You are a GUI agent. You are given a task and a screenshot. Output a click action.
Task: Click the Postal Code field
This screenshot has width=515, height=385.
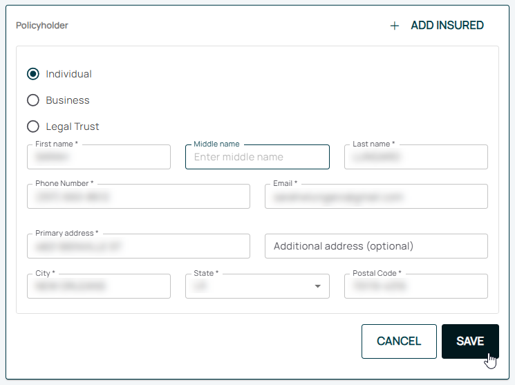[415, 285]
